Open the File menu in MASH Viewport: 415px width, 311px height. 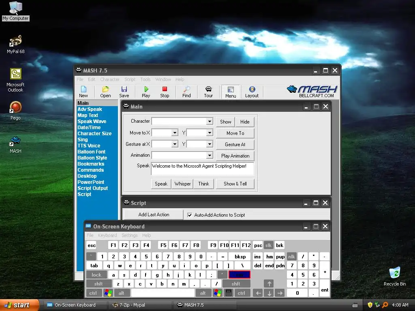tap(80, 79)
